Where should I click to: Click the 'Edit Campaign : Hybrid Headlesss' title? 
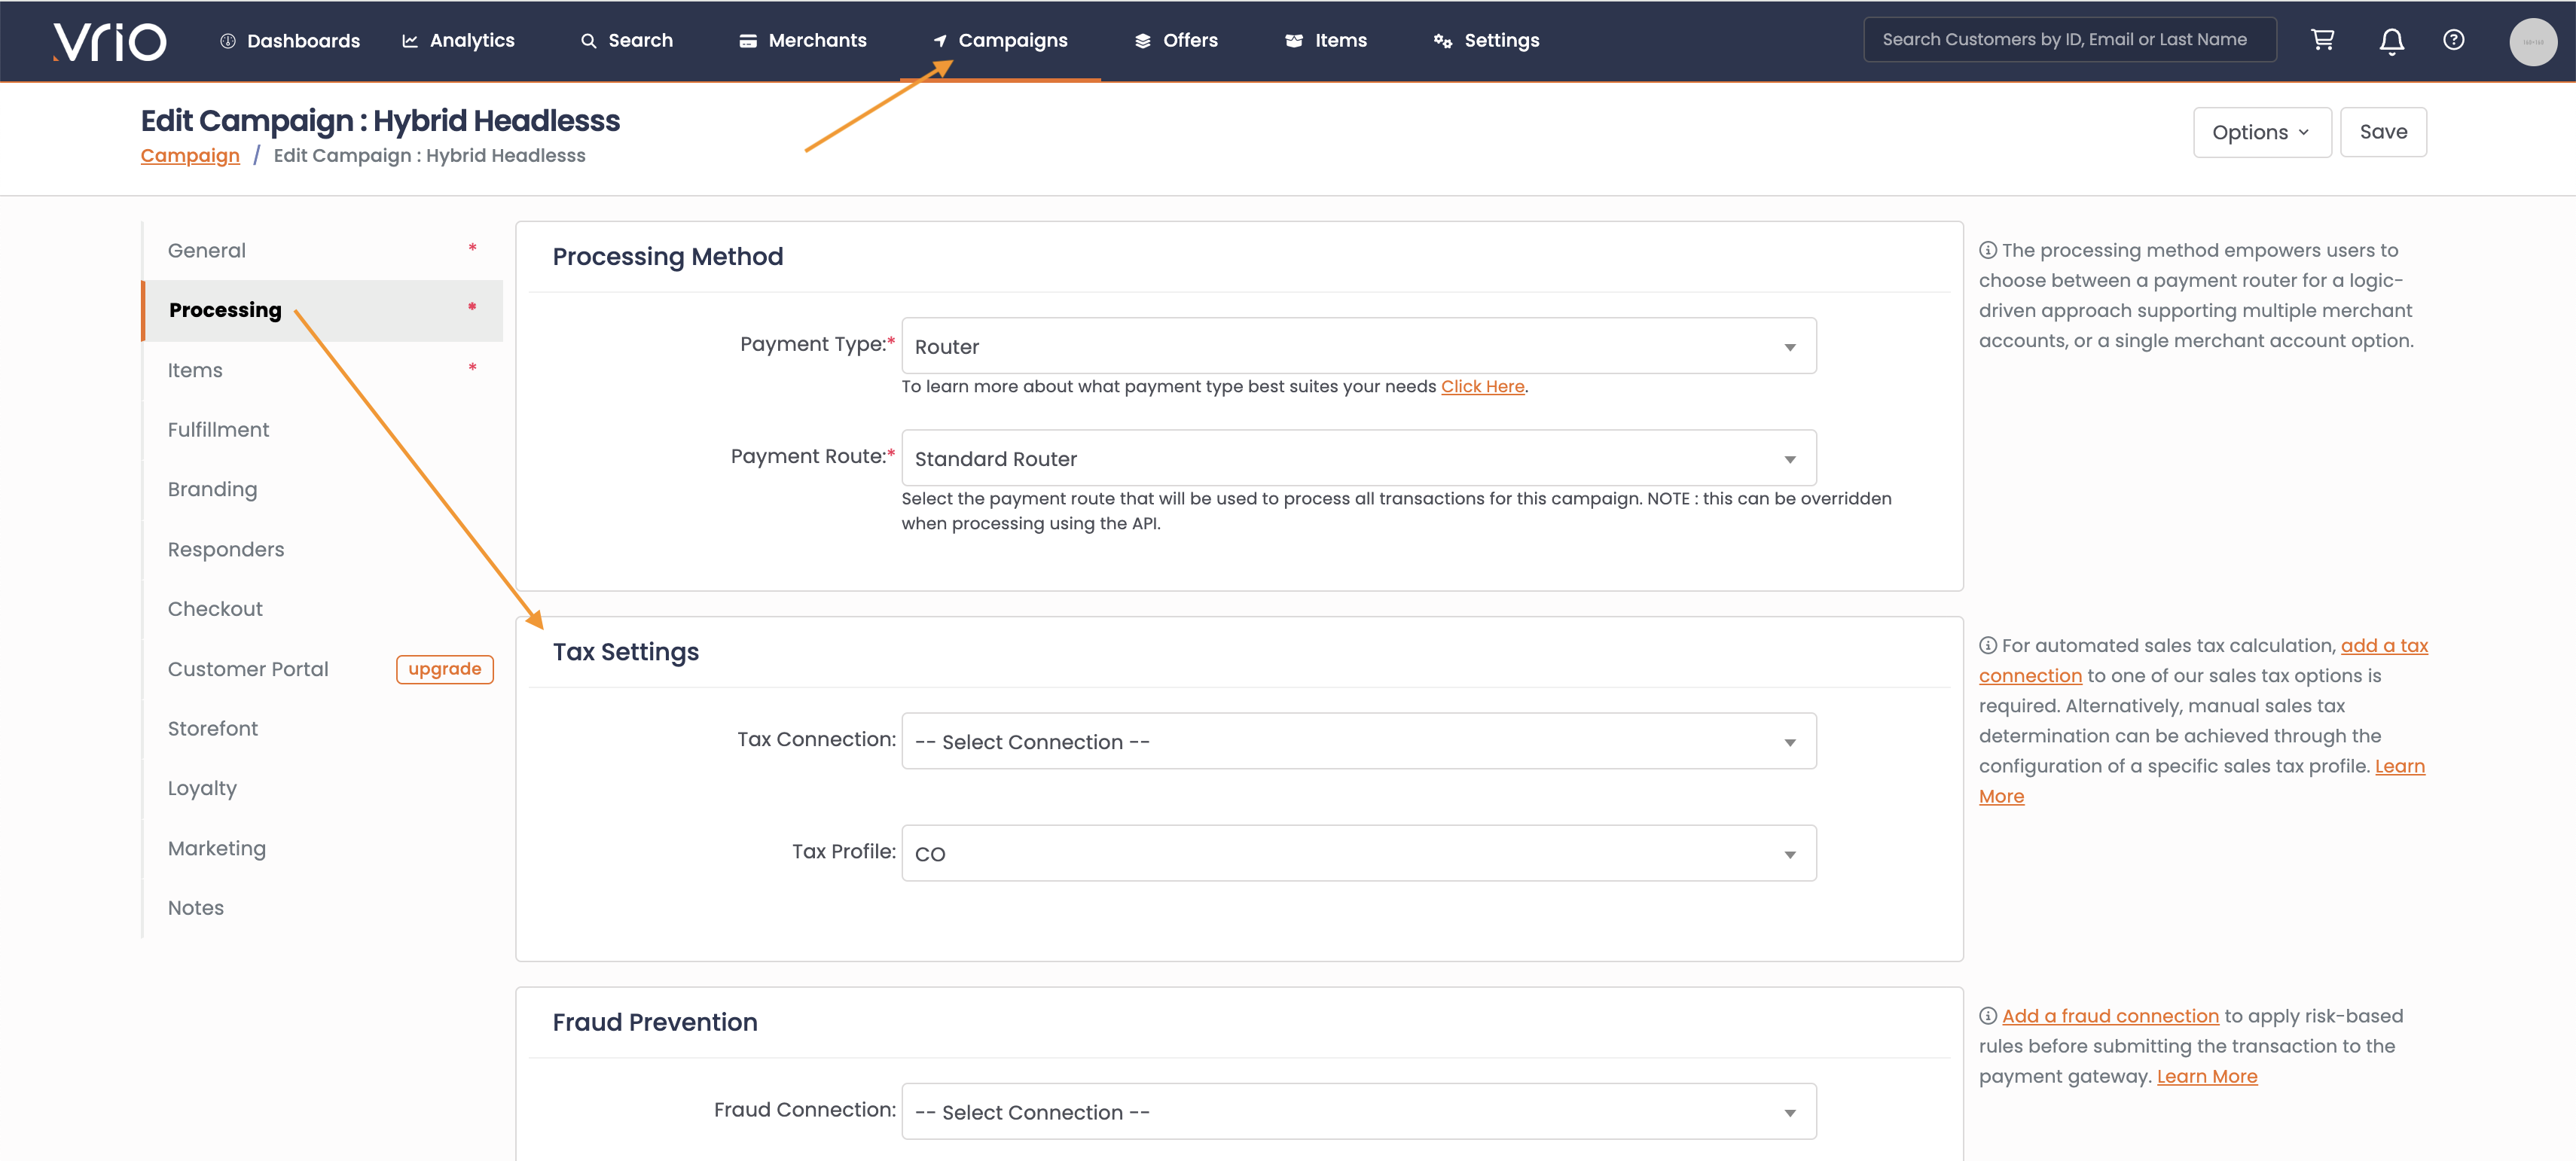[x=380, y=121]
